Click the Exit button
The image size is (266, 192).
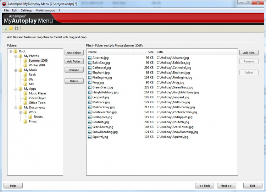[253, 186]
